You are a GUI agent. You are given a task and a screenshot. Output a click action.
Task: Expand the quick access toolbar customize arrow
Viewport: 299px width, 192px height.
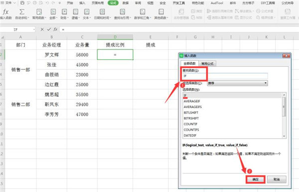coord(60,3)
